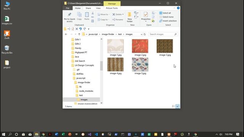Open Customize Quick Access Toolbar dropdown
This screenshot has width=244, height=137.
(88, 29)
